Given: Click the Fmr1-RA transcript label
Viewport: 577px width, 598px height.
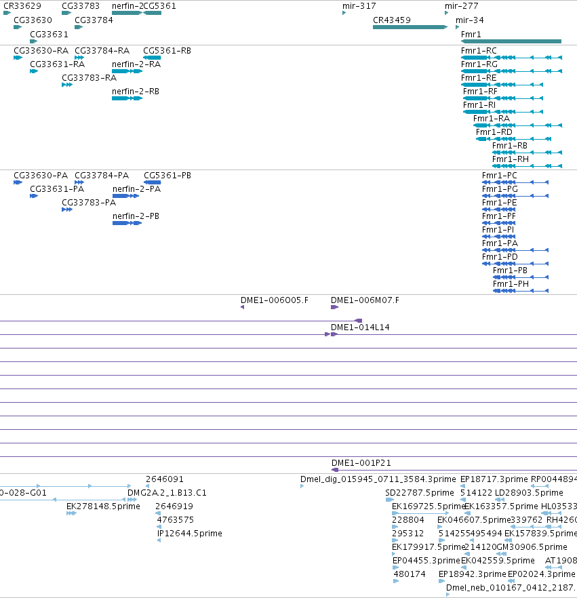Looking at the screenshot, I should click(492, 119).
